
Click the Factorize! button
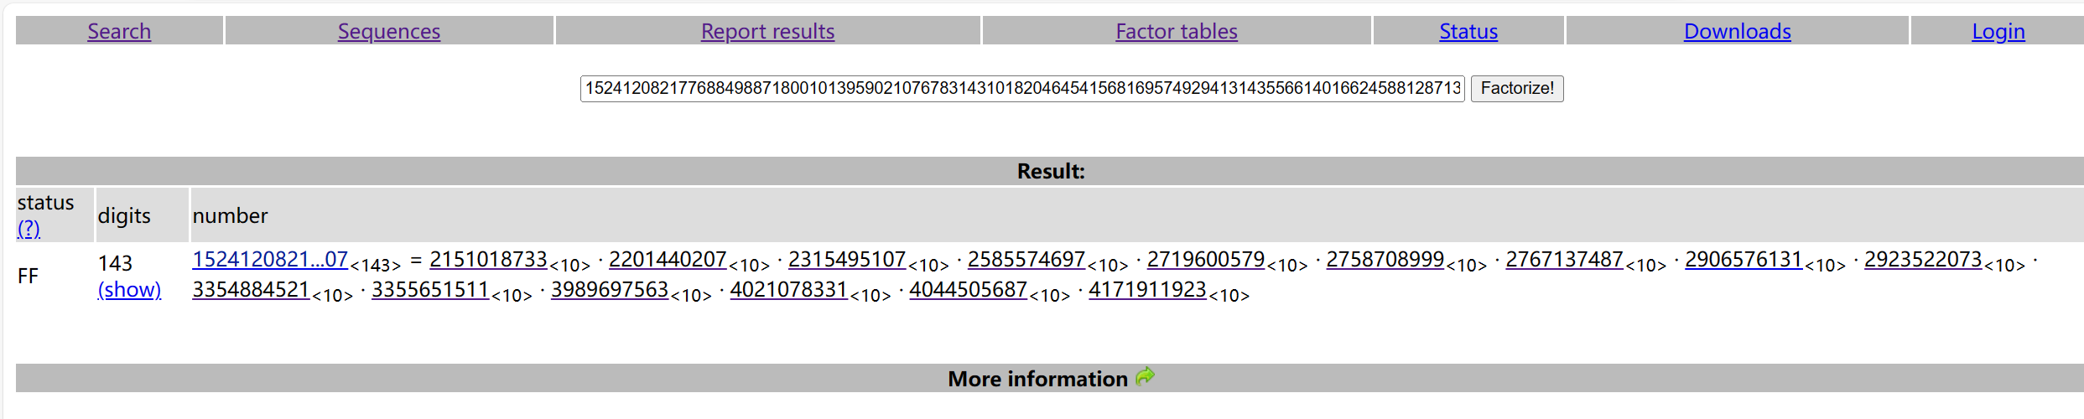pyautogui.click(x=1517, y=88)
